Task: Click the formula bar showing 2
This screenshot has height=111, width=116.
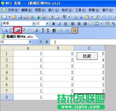Action: coord(83,42)
